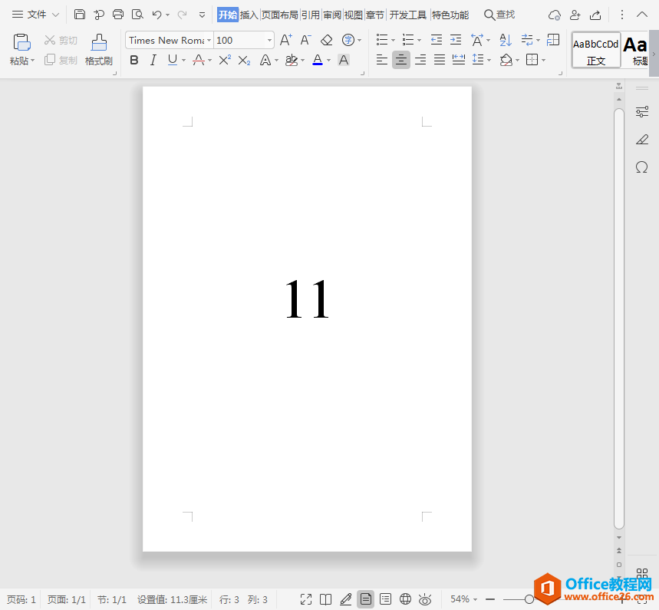Set paragraph alignment to left
The height and width of the screenshot is (610, 659).
pyautogui.click(x=381, y=60)
